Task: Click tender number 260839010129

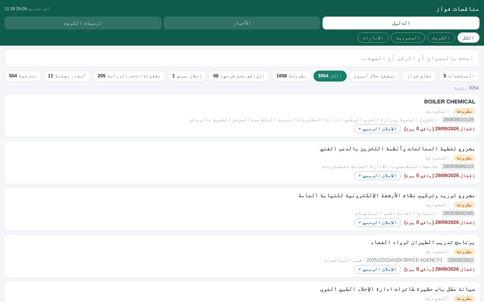Action: 458,120
